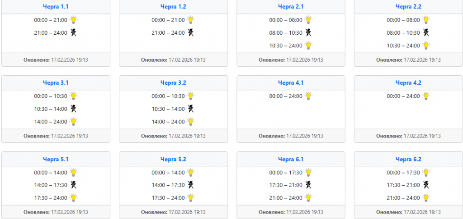
Task: Click the 10:30 – 24:00 lightbulb in Черга 2.2
Action: tap(426, 46)
